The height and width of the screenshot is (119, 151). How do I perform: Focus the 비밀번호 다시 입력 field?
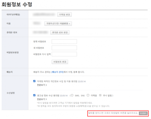click(x=64, y=54)
